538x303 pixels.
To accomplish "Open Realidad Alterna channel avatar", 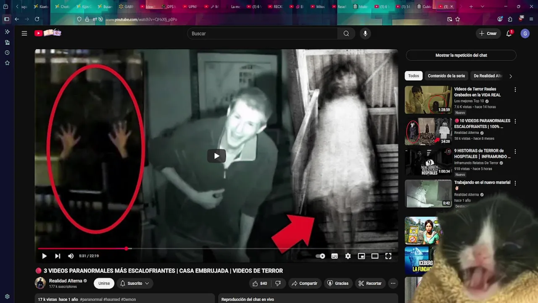I will (40, 283).
